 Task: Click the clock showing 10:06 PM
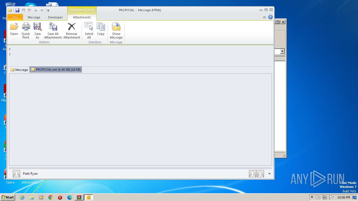(344, 197)
